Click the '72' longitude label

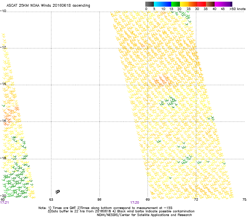click(196, 200)
